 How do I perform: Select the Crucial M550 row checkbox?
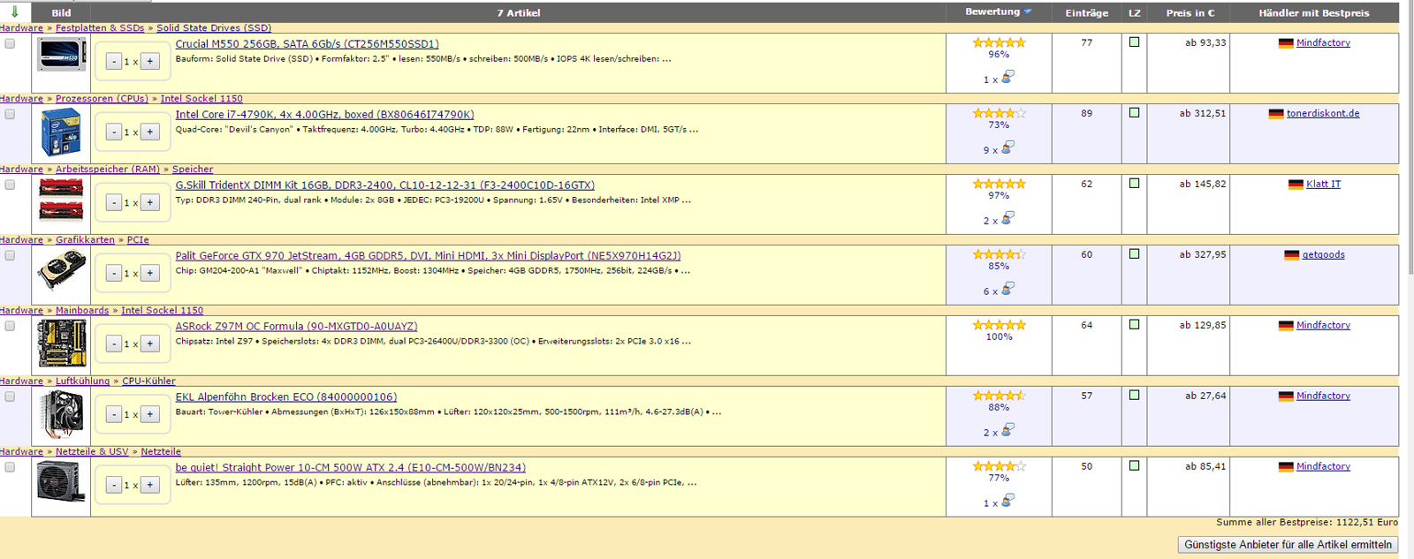coord(10,43)
